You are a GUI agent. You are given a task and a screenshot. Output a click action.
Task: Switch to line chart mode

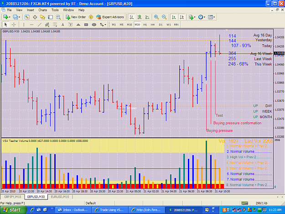click(147, 17)
